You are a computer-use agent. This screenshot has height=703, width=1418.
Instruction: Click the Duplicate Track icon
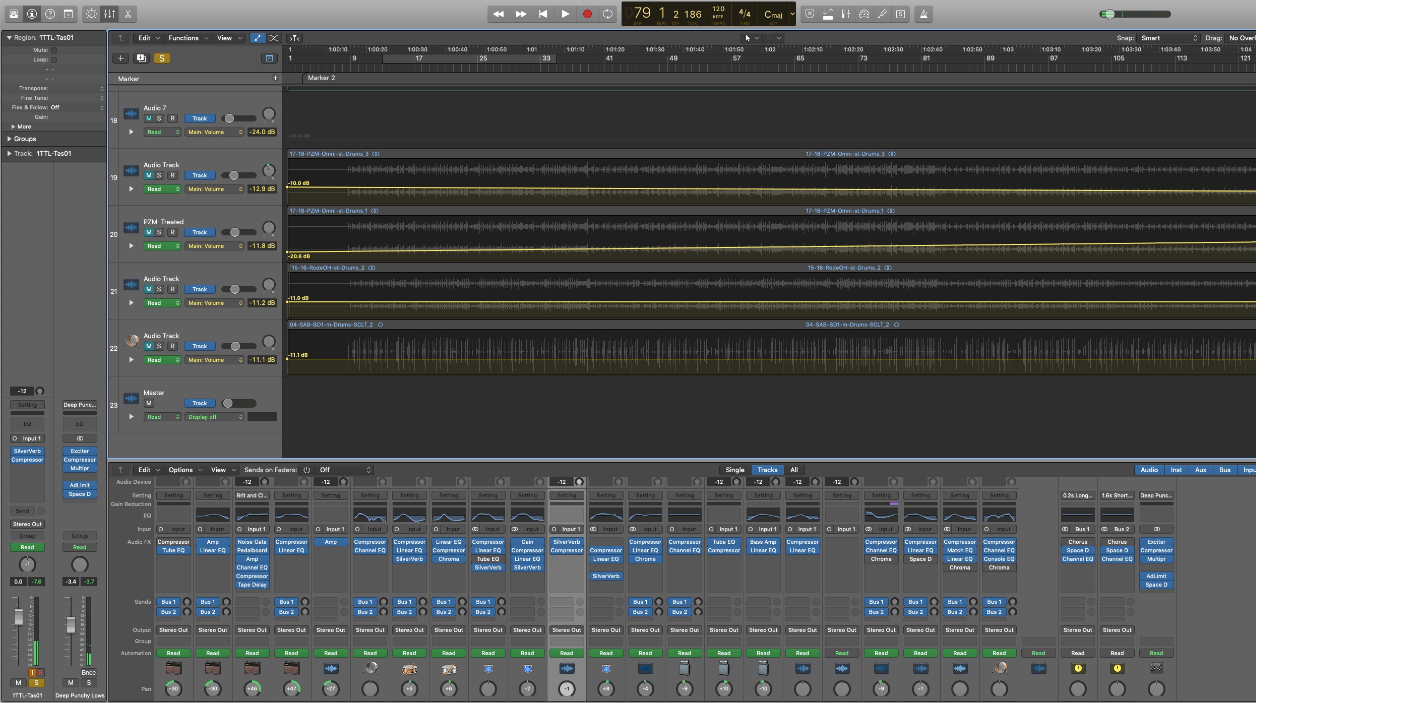(x=141, y=58)
